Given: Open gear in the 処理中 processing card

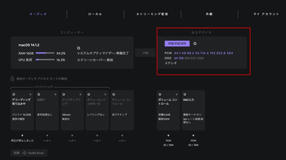Looking at the screenshot, I should point(39,95).
